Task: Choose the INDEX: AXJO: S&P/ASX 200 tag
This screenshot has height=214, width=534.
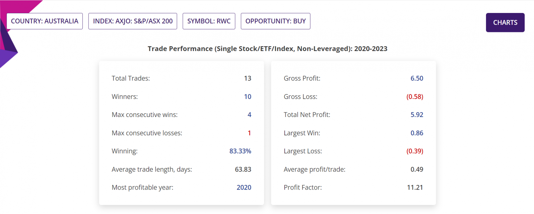Action: [133, 21]
